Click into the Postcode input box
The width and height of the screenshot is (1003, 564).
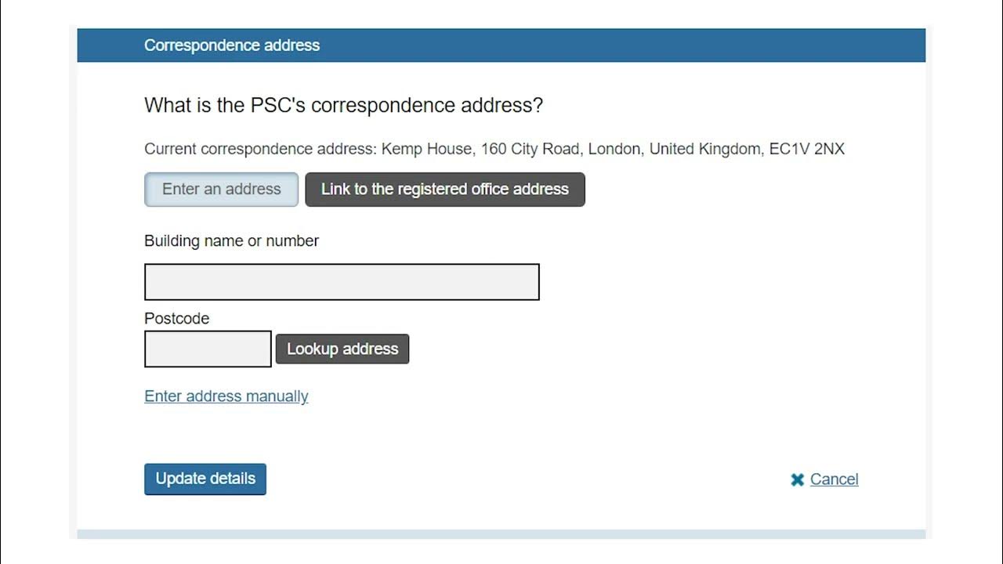208,349
